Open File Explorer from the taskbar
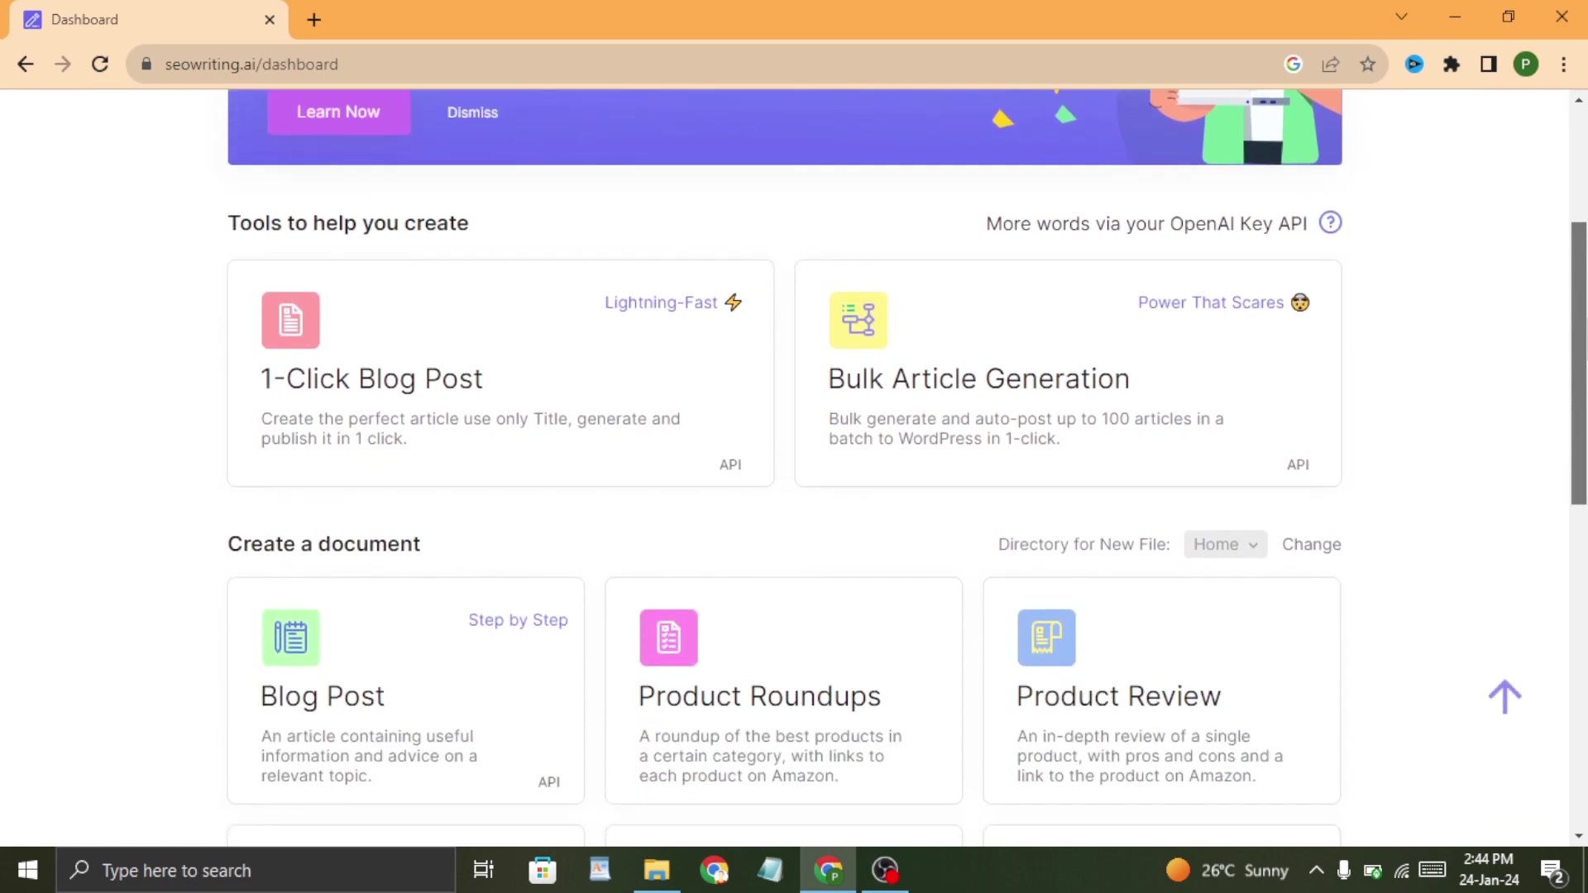 coord(657,870)
